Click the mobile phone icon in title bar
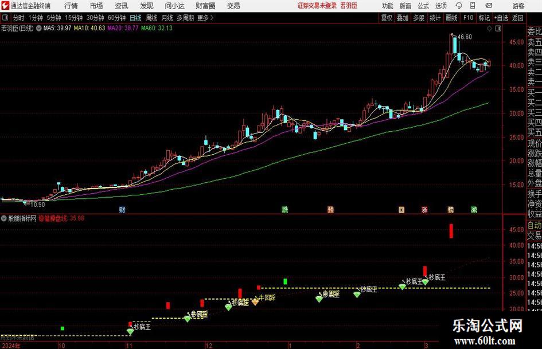The height and width of the screenshot is (349, 542). click(x=473, y=6)
